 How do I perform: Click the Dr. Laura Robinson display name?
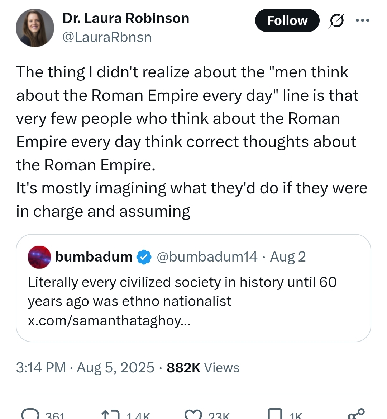pyautogui.click(x=126, y=18)
